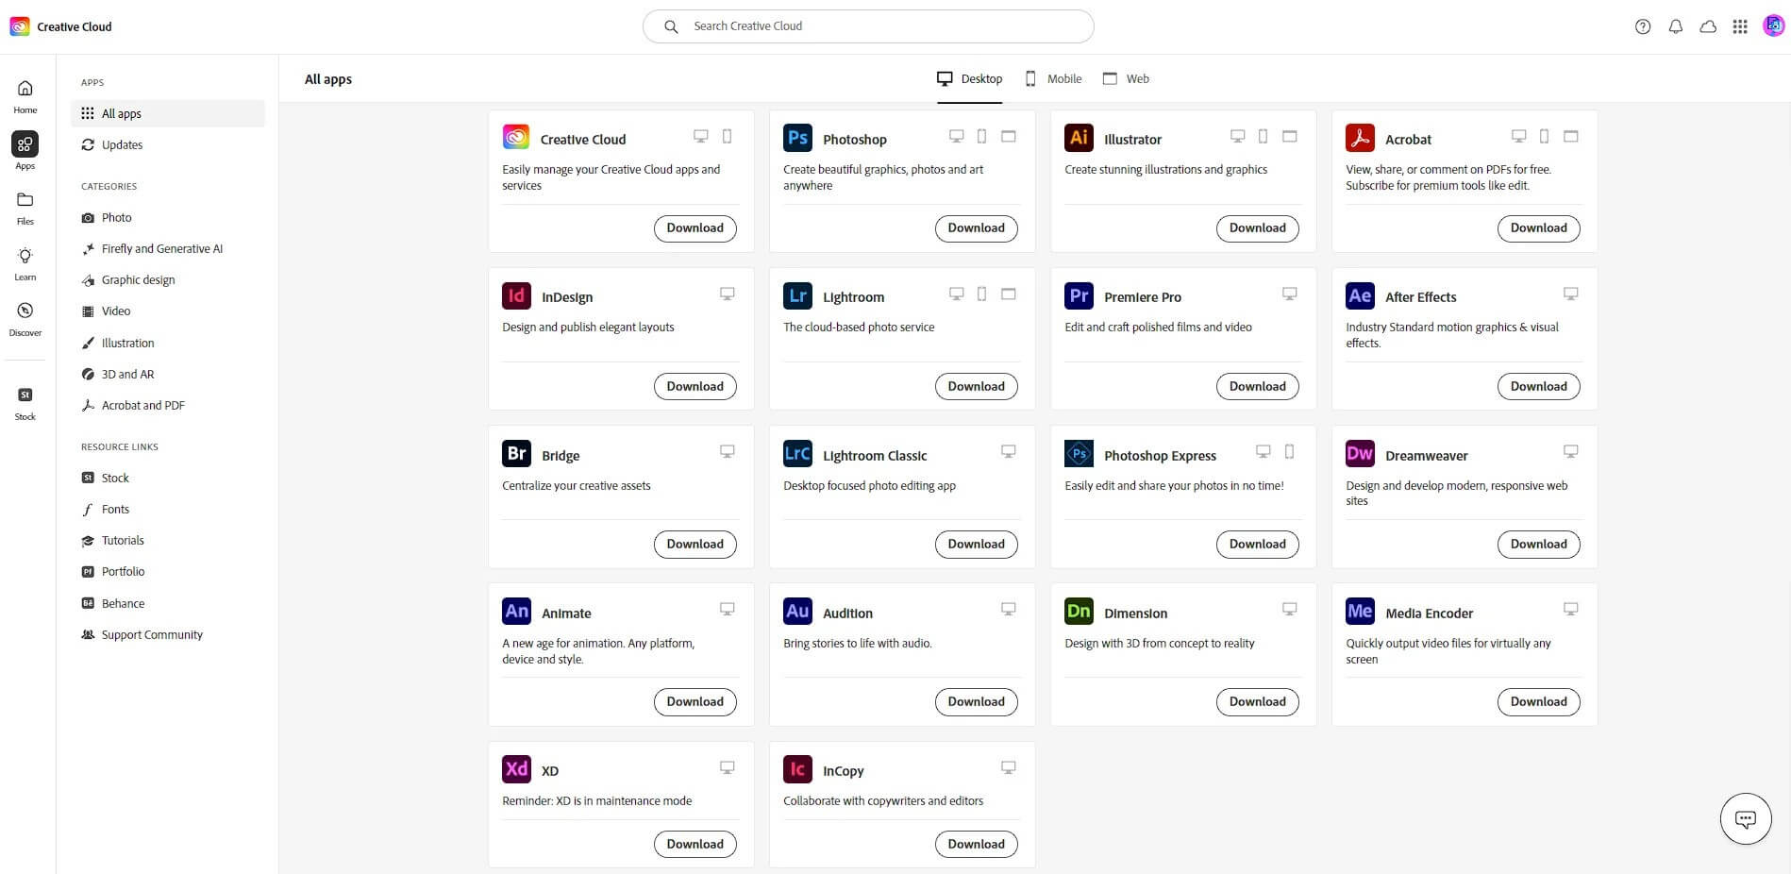Select the 3D and AR category
The image size is (1791, 874).
[168, 374]
